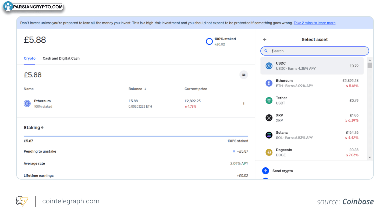Click XRP 6.39% change value

352,120
